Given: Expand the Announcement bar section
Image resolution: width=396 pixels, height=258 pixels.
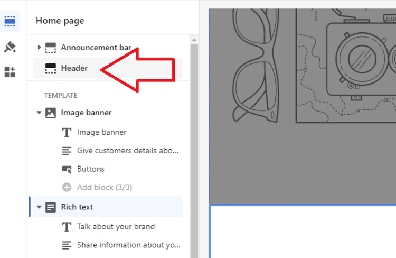Looking at the screenshot, I should (39, 48).
